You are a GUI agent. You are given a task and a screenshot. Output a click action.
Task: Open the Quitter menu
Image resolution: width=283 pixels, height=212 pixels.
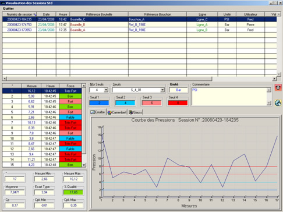(8, 9)
